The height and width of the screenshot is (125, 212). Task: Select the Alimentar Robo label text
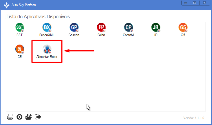47,57
